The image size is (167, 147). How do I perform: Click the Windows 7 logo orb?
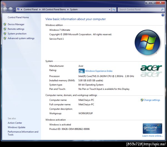pyautogui.click(x=148, y=42)
